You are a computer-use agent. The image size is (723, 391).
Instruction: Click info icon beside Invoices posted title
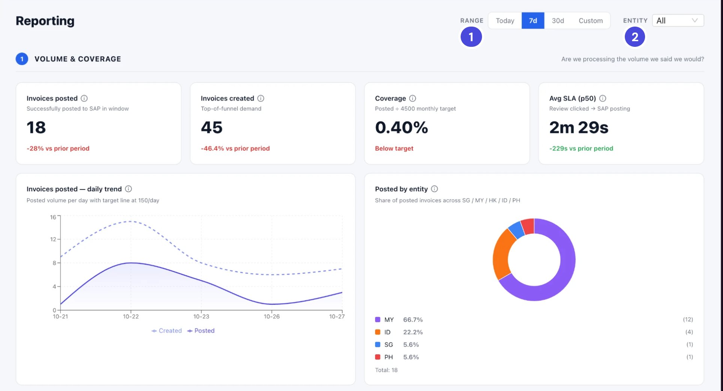point(84,98)
